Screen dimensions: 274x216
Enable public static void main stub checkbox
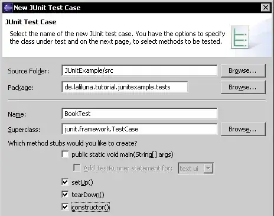[65, 154]
